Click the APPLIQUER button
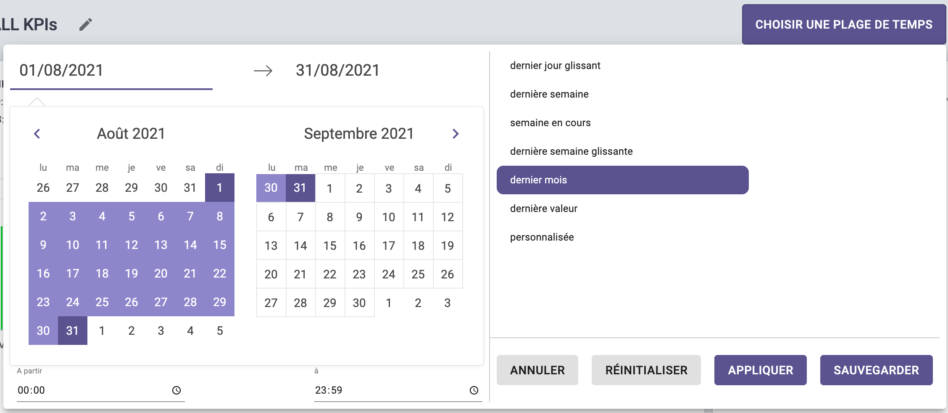948x413 pixels. coord(760,370)
